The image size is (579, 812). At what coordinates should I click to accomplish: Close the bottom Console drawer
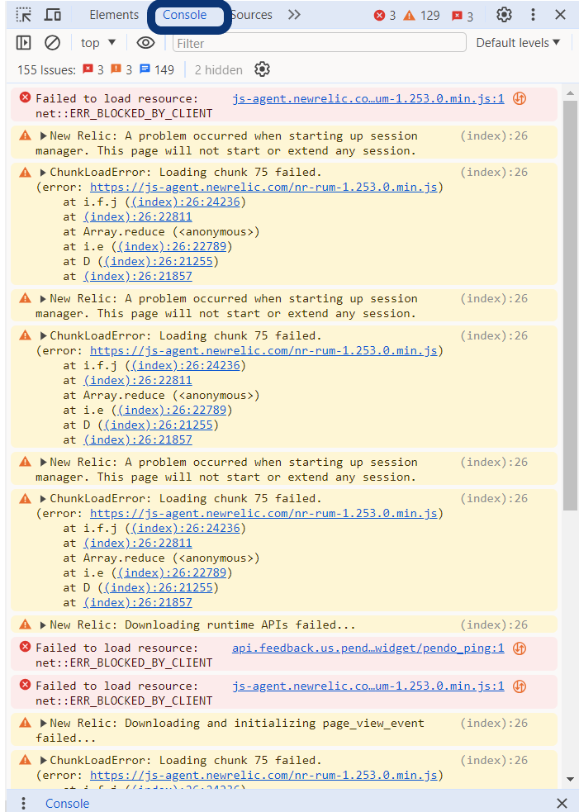562,803
